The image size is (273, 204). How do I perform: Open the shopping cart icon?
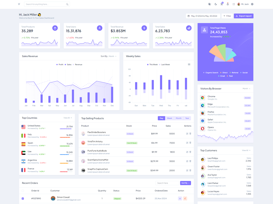click(x=221, y=4)
